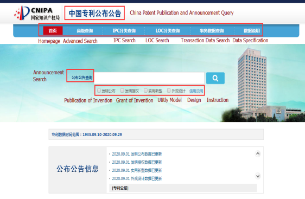The height and width of the screenshot is (199, 305).
Task: Open the 使用说明 instruction link
Action: point(196,91)
